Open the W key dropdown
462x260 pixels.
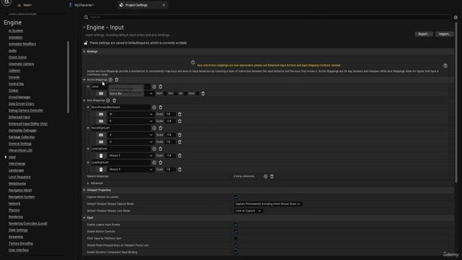[x=131, y=114]
